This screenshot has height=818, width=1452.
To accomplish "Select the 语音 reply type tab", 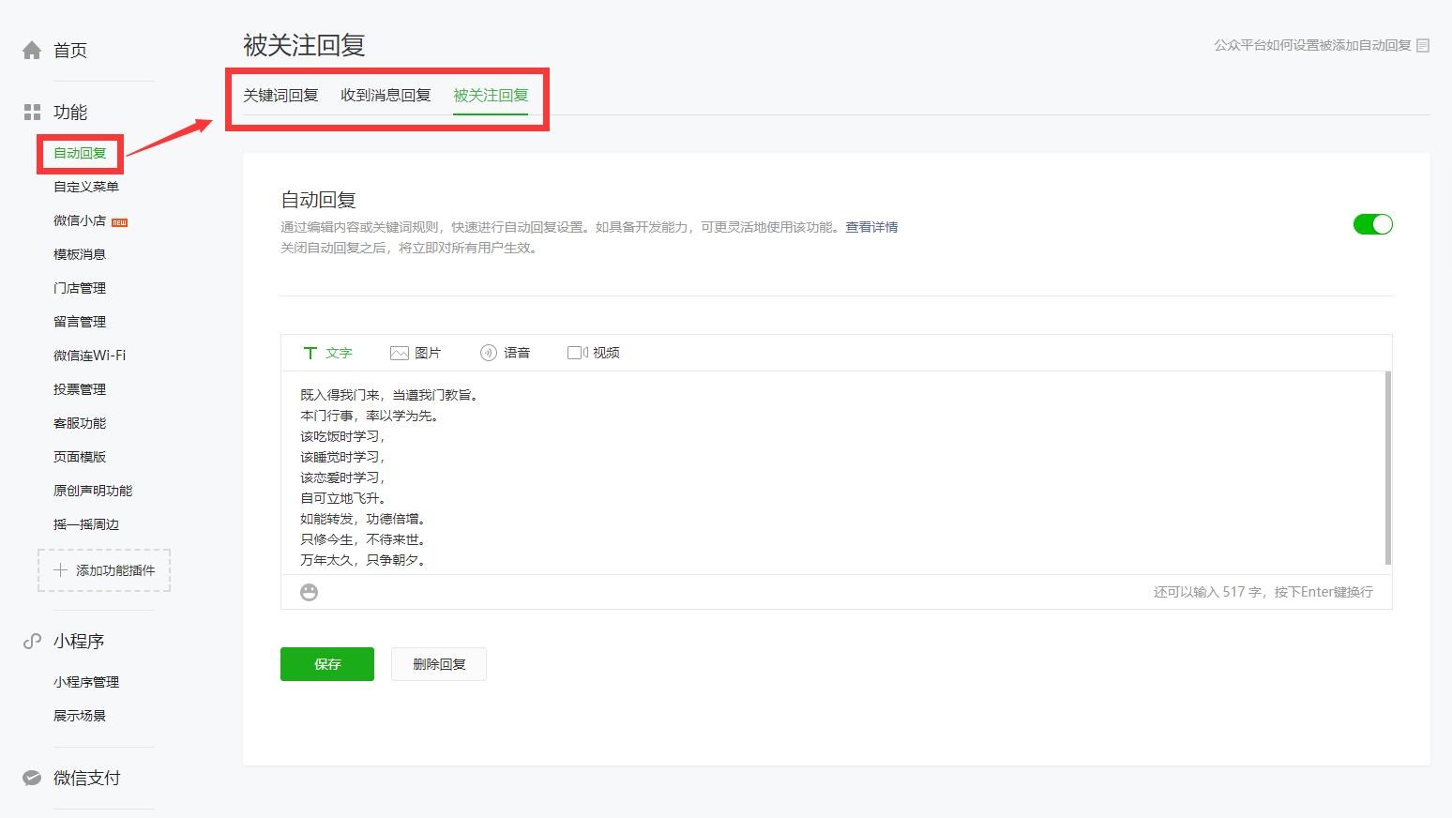I will tap(505, 353).
